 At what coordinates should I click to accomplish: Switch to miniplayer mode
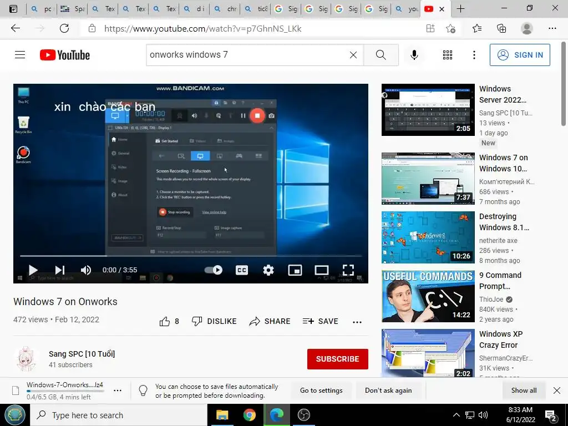tap(295, 270)
